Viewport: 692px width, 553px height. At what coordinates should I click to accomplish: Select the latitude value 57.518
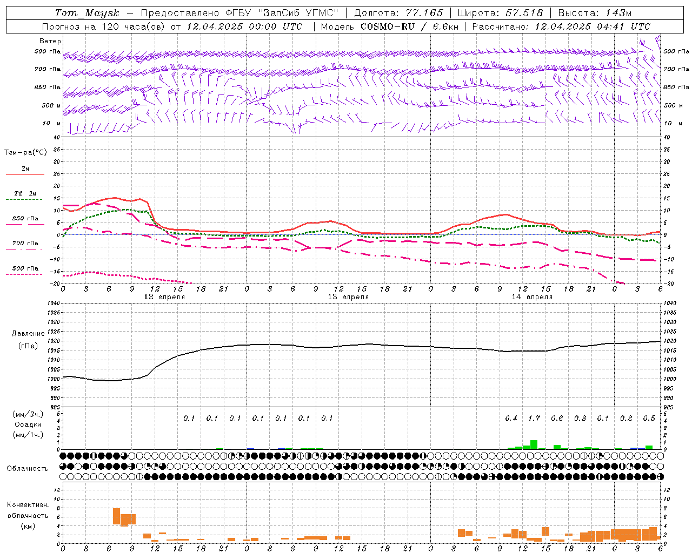click(524, 13)
